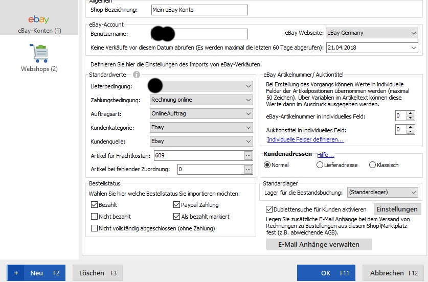428x282 pixels.
Task: Click the Einstellungen button
Action: click(397, 209)
